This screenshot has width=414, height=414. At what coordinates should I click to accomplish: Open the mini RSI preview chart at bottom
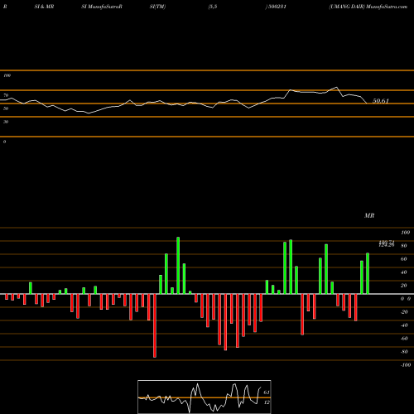pos(205,397)
